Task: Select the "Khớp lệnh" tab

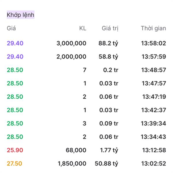Action: tap(20, 15)
